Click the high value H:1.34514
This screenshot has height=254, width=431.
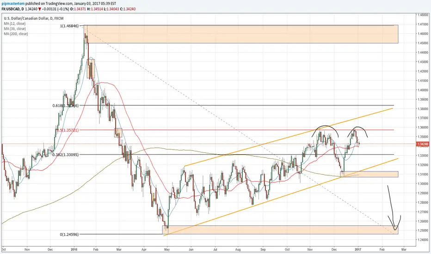tap(94, 9)
